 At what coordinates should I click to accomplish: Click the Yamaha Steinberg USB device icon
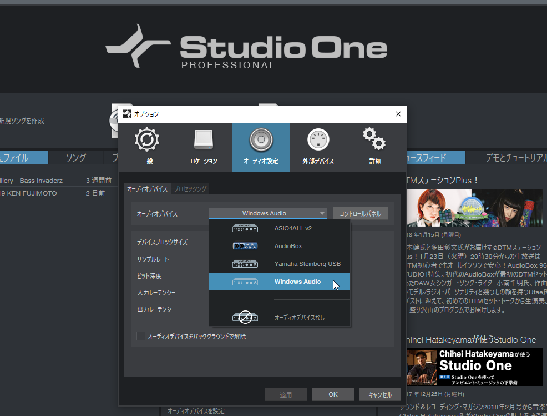coord(245,264)
